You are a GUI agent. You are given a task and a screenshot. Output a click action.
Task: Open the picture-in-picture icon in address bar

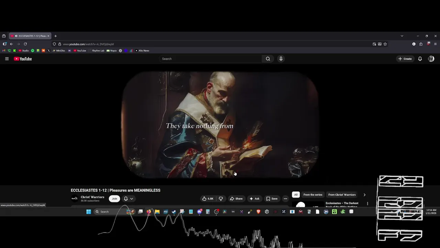[374, 44]
